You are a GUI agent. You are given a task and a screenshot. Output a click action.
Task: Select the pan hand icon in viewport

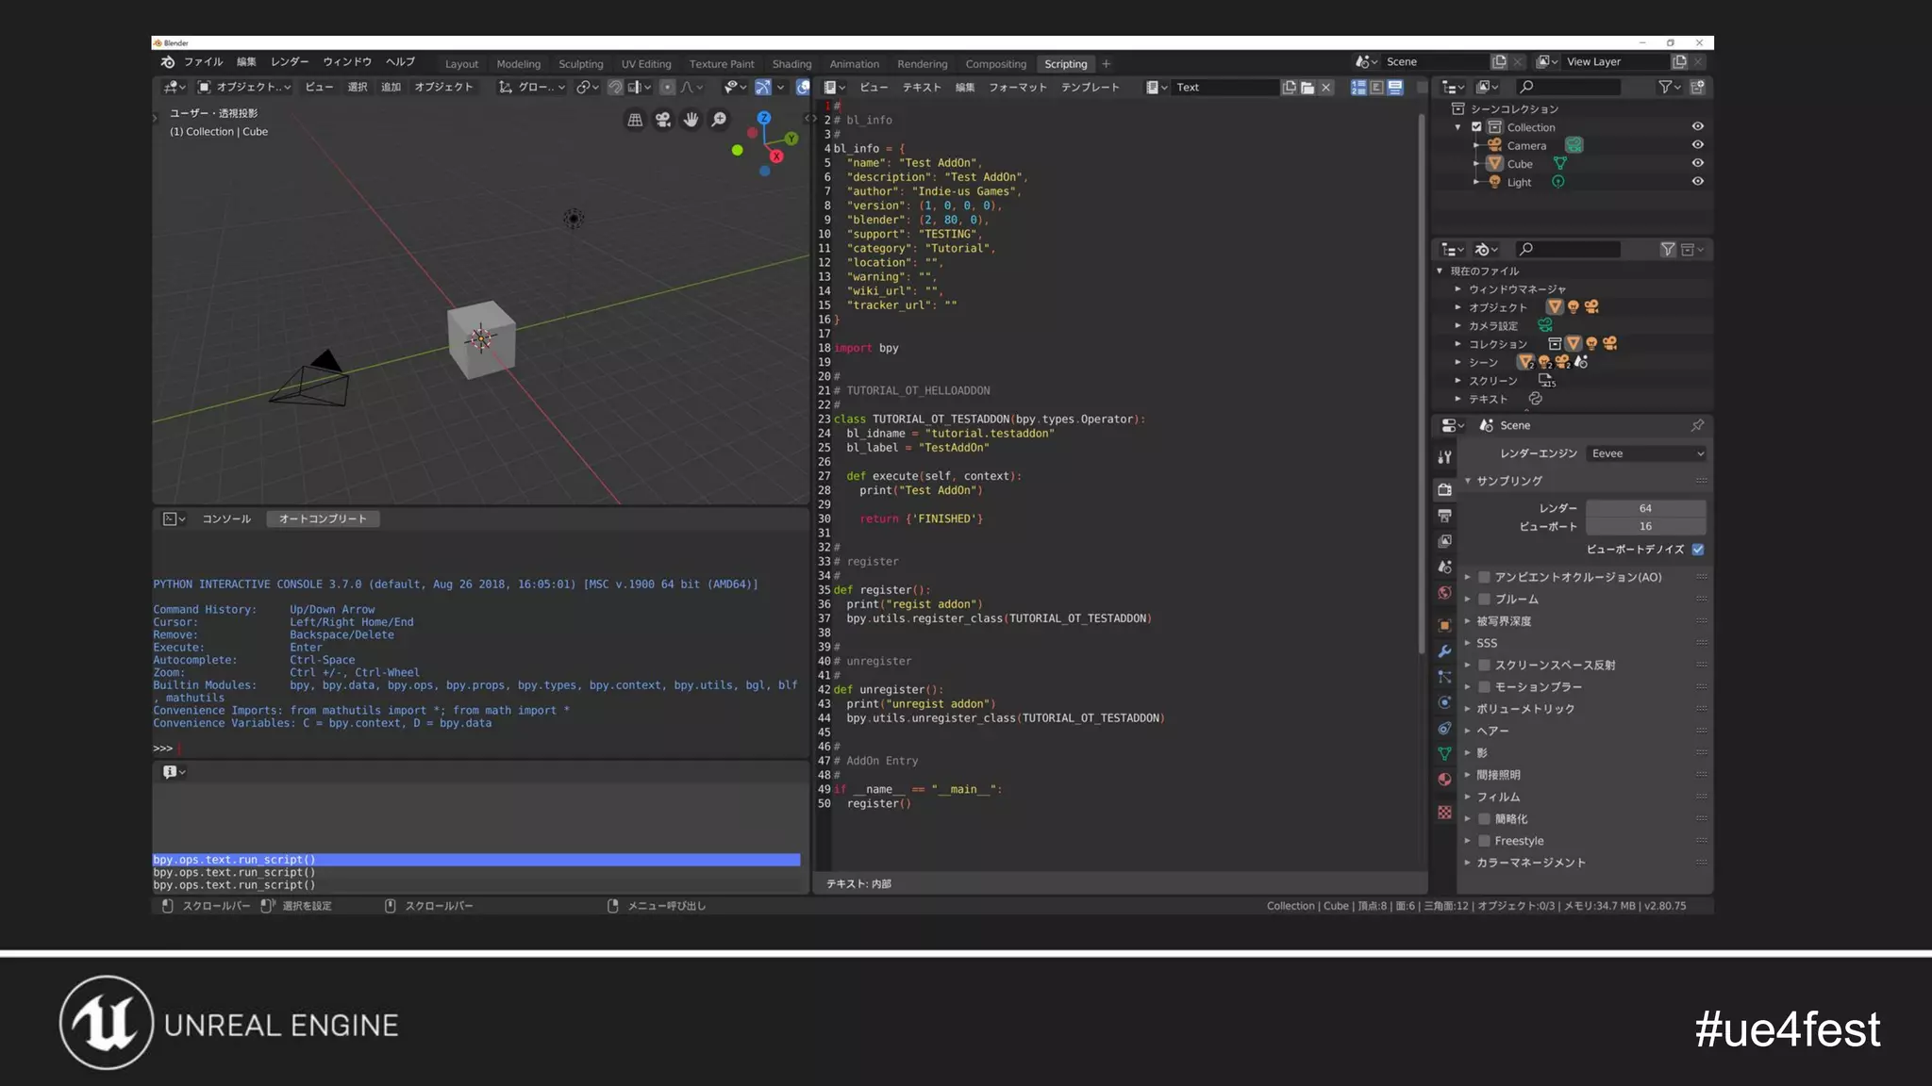(691, 120)
